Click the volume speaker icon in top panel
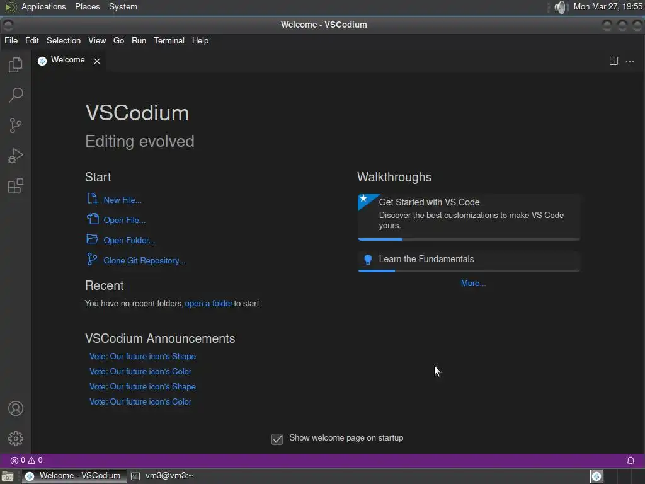Viewport: 645px width, 484px height. tap(560, 7)
